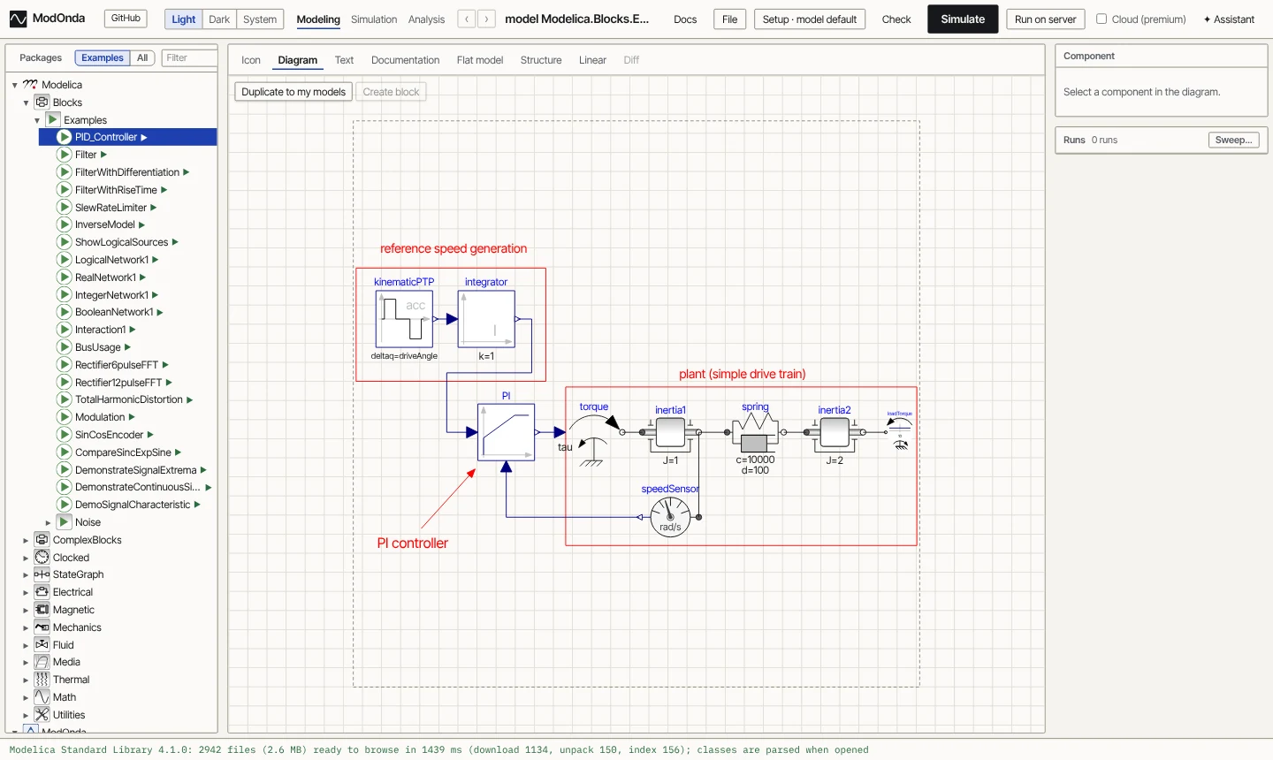This screenshot has width=1273, height=760.
Task: Collapse the Examples folder node
Action: click(x=37, y=120)
